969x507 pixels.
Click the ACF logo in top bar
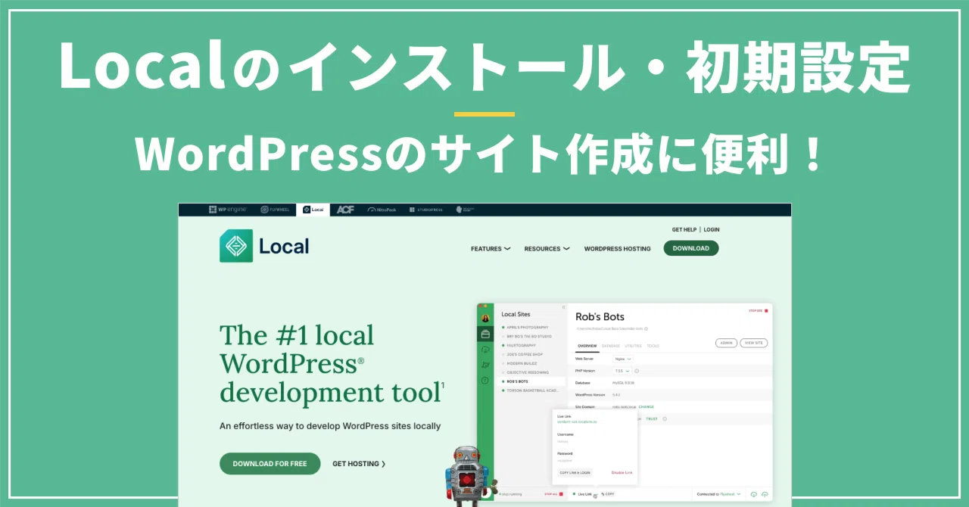[x=345, y=210]
